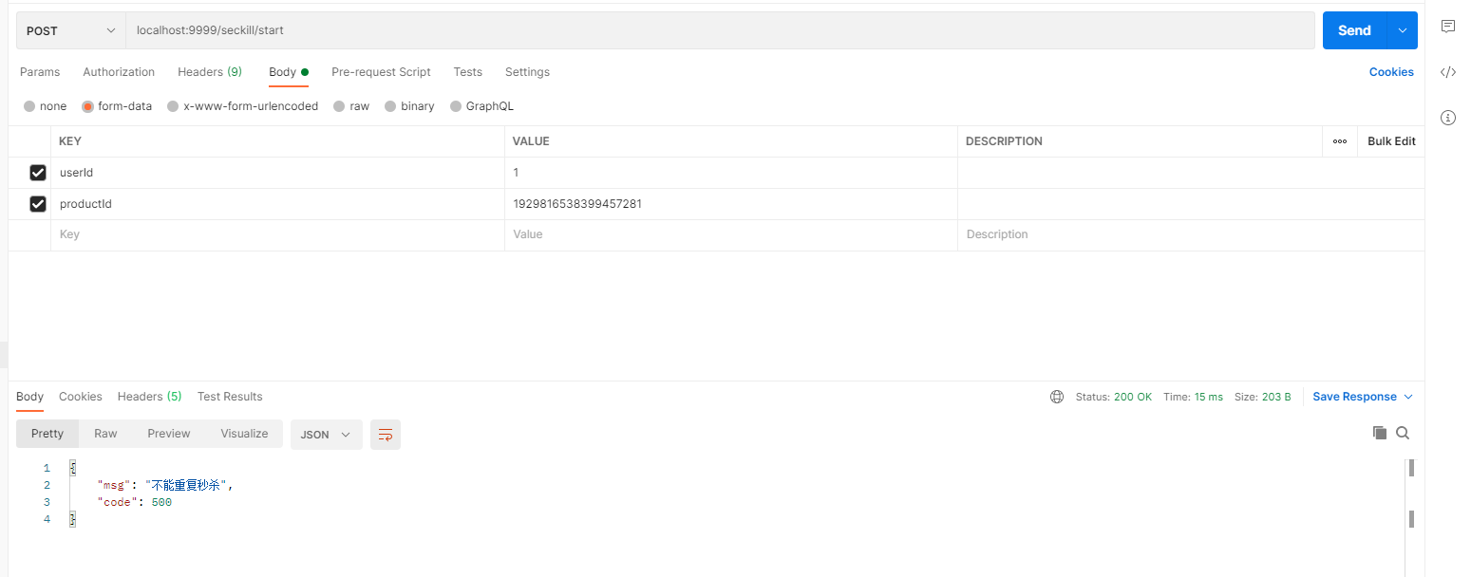
Task: Click the KEY column header
Action: tap(70, 141)
